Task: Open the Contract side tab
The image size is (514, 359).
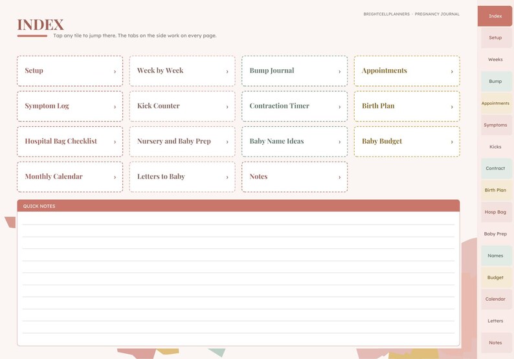Action: point(497,168)
